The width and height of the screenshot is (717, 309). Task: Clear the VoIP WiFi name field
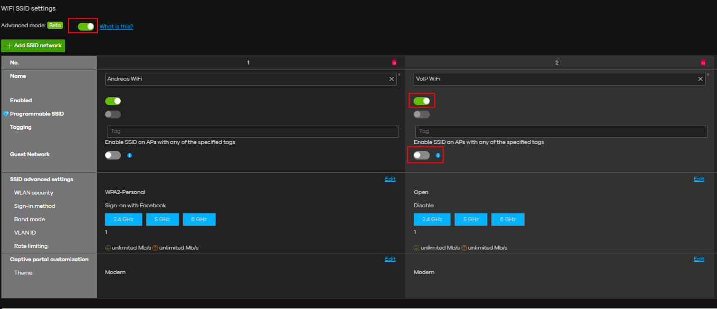click(x=700, y=79)
